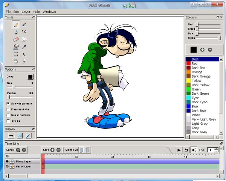The height and width of the screenshot is (181, 226).
Task: Enable Preserve Alpha checkbox
Action: pyautogui.click(x=8, y=109)
